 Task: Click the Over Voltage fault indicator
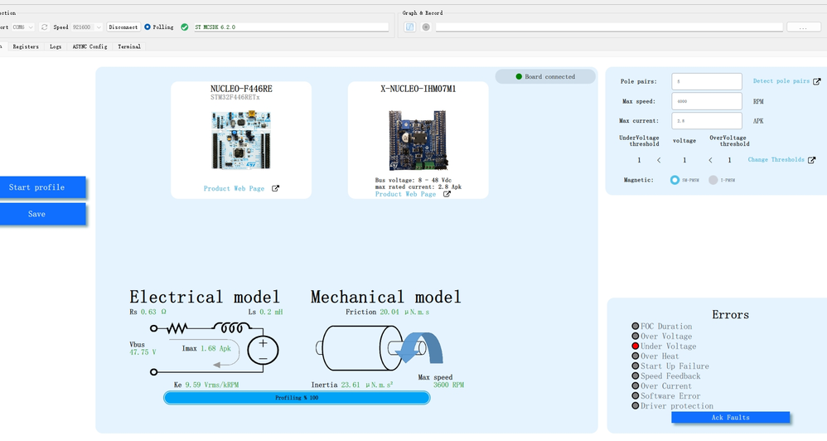coord(635,337)
